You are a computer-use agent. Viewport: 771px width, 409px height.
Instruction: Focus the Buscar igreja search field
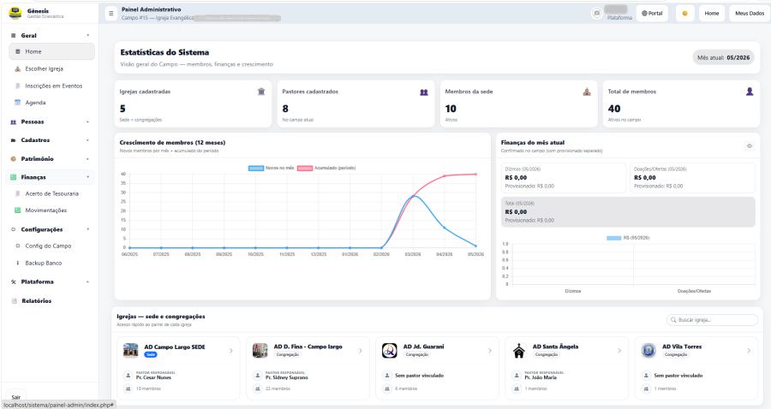[x=712, y=320]
